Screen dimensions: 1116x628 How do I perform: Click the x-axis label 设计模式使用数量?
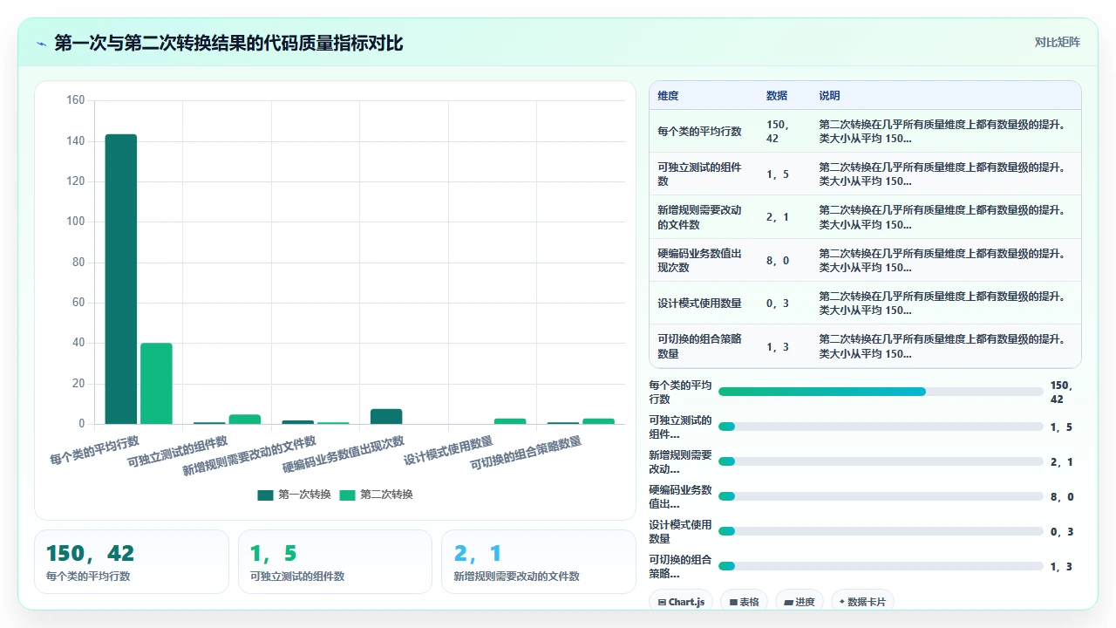tap(448, 450)
